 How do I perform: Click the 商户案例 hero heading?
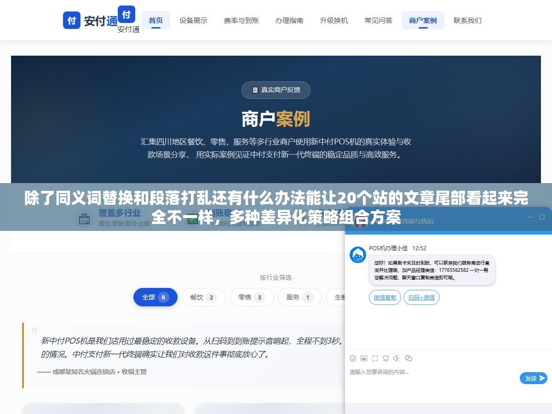pyautogui.click(x=276, y=119)
